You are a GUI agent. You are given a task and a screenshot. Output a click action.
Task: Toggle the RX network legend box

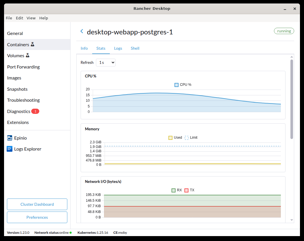[173, 190]
